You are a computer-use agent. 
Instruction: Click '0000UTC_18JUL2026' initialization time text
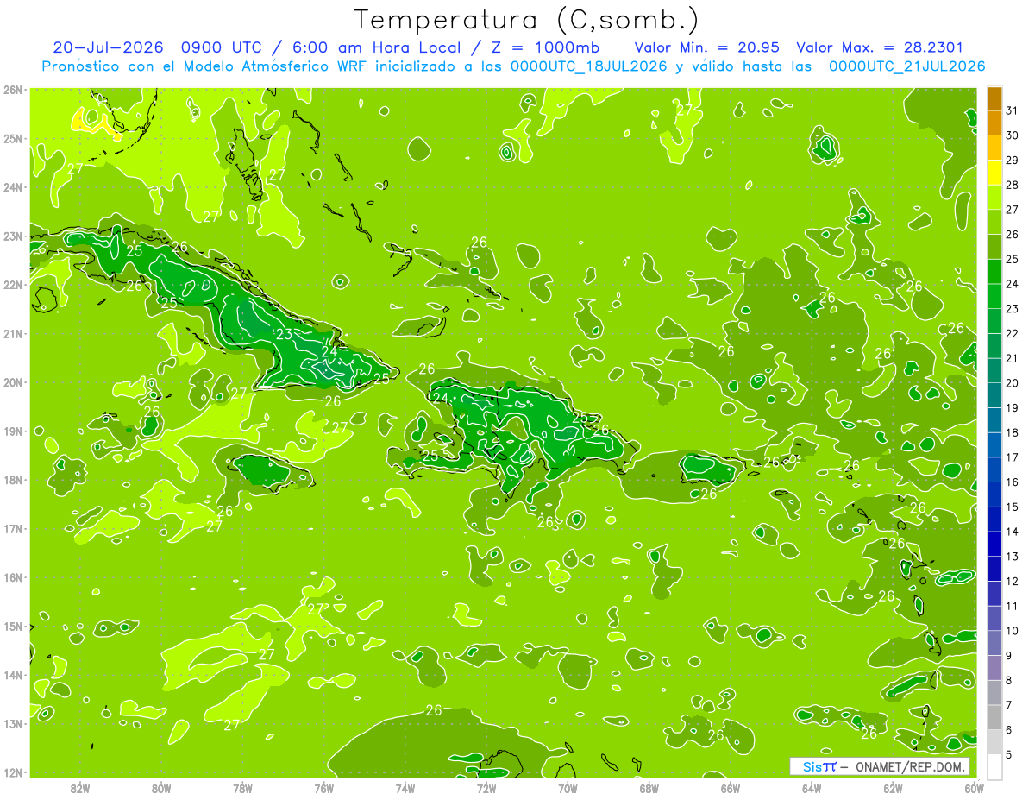pyautogui.click(x=589, y=66)
